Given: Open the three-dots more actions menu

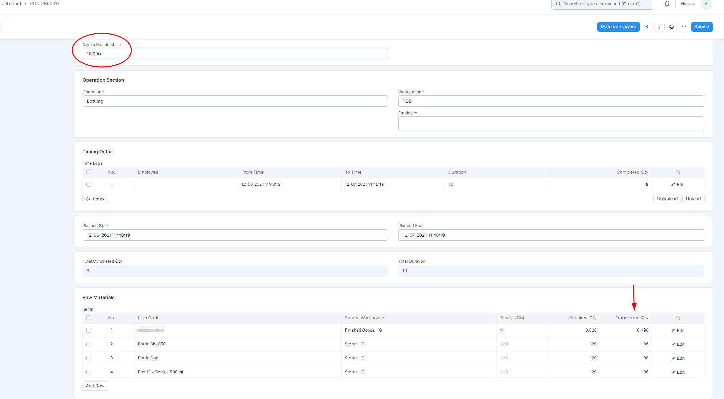Looking at the screenshot, I should 684,27.
